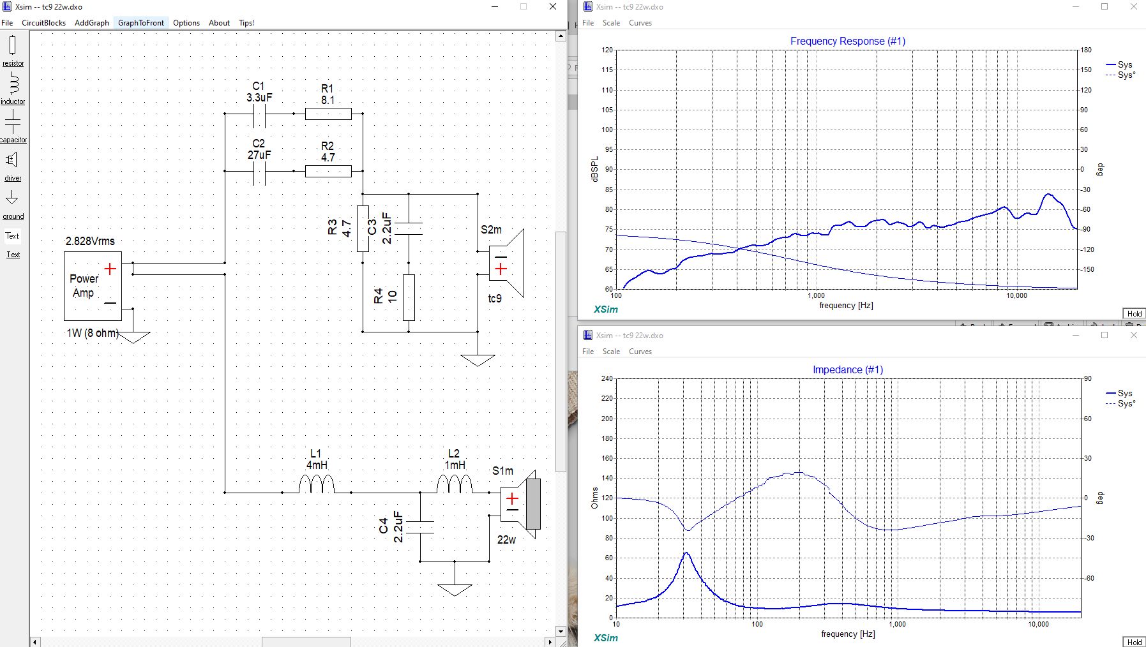Image resolution: width=1146 pixels, height=647 pixels.
Task: Select the S2m tc9 tweeter driver
Action: pyautogui.click(x=506, y=263)
